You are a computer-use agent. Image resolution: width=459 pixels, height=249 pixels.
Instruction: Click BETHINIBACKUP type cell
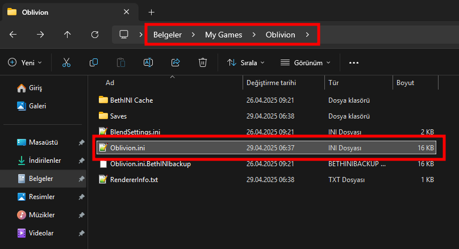click(357, 164)
